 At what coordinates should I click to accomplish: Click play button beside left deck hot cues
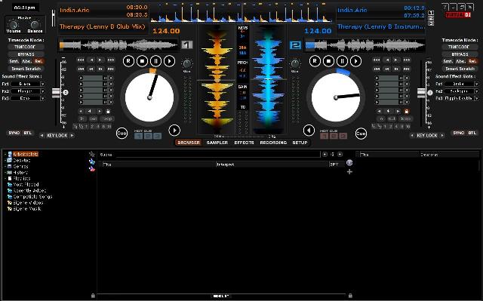point(174,131)
